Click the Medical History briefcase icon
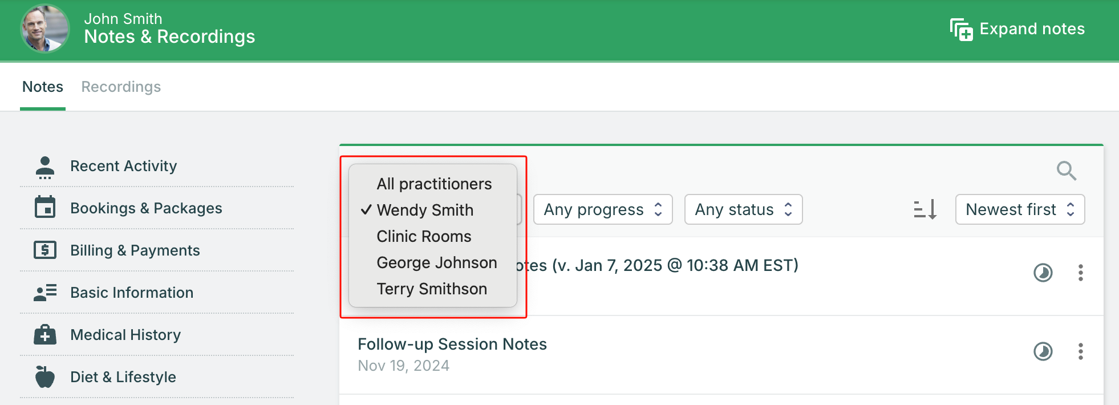 point(45,335)
